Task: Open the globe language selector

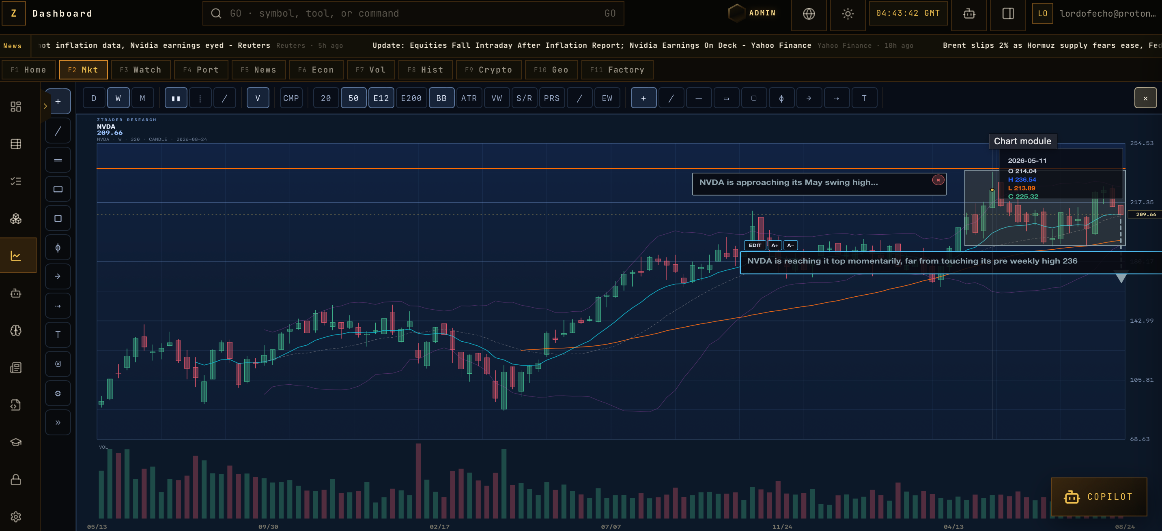Action: pos(809,13)
